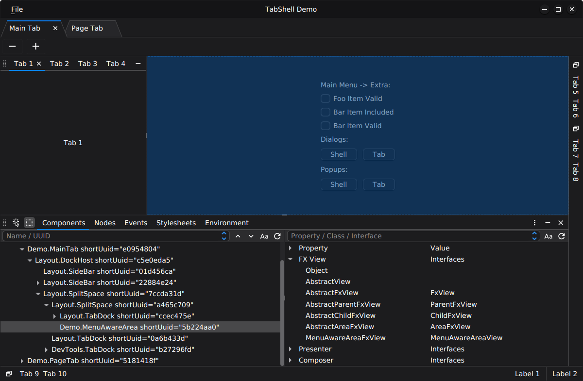
Task: Toggle the highlight selection rectangle icon
Action: [30, 223]
